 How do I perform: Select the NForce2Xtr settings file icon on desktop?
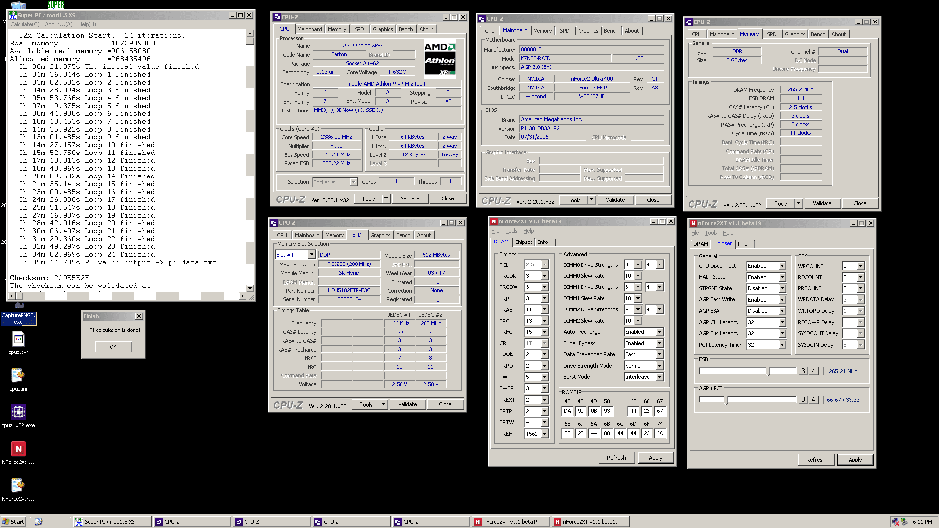point(18,489)
